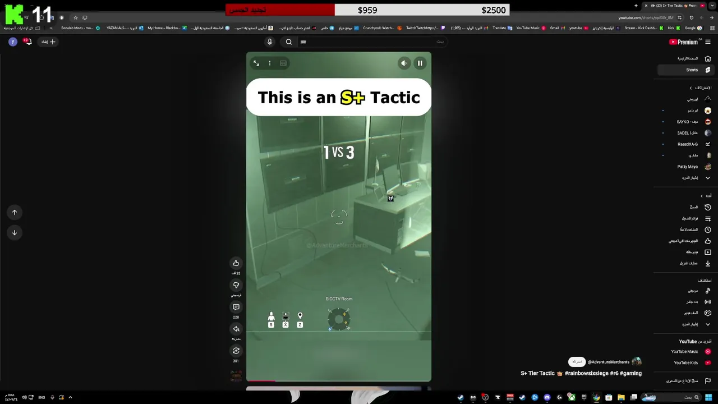Viewport: 718px width, 404px height.
Task: Open SAYKO subscription channel
Action: click(687, 122)
